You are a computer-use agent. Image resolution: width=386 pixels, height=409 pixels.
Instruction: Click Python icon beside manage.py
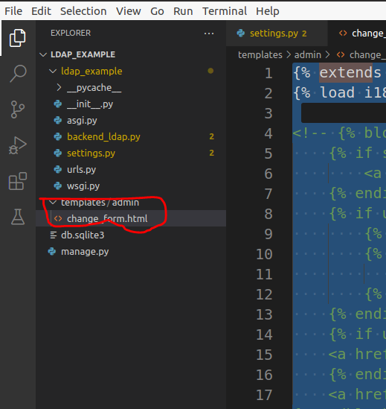click(52, 252)
